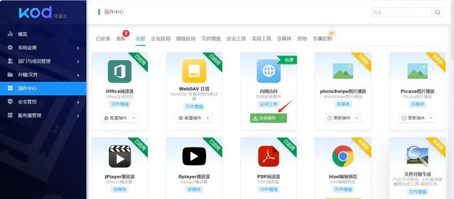Screen dimensions: 454x199
Task: Click the 文件增强 tag under 文件封面生成
Action: click(417, 192)
